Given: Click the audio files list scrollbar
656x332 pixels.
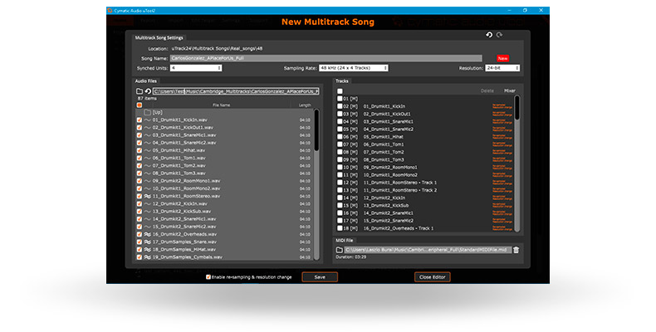Looking at the screenshot, I should (316, 184).
